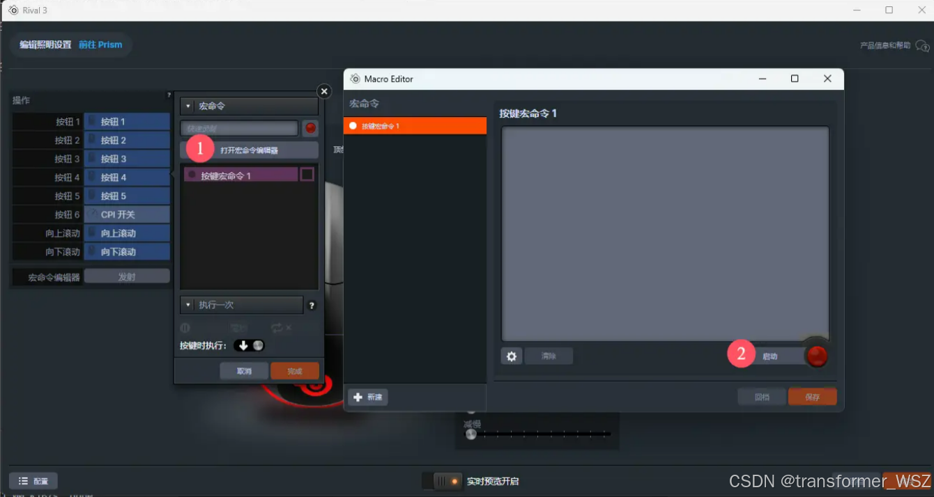Expand the 宏命令 category dropdown
934x497 pixels.
pyautogui.click(x=250, y=106)
